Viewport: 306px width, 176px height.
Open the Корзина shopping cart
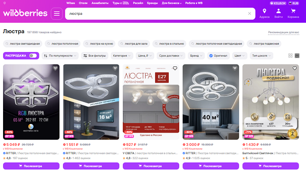(293, 13)
